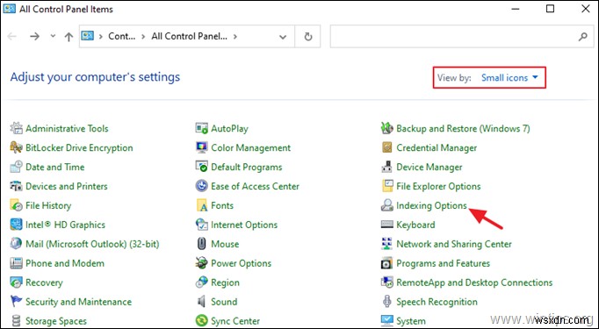
Task: Click the Mouse icon
Action: pyautogui.click(x=201, y=244)
